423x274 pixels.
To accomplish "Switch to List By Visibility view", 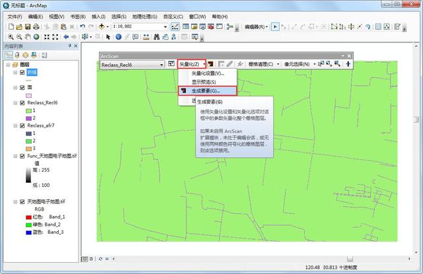I will 25,55.
